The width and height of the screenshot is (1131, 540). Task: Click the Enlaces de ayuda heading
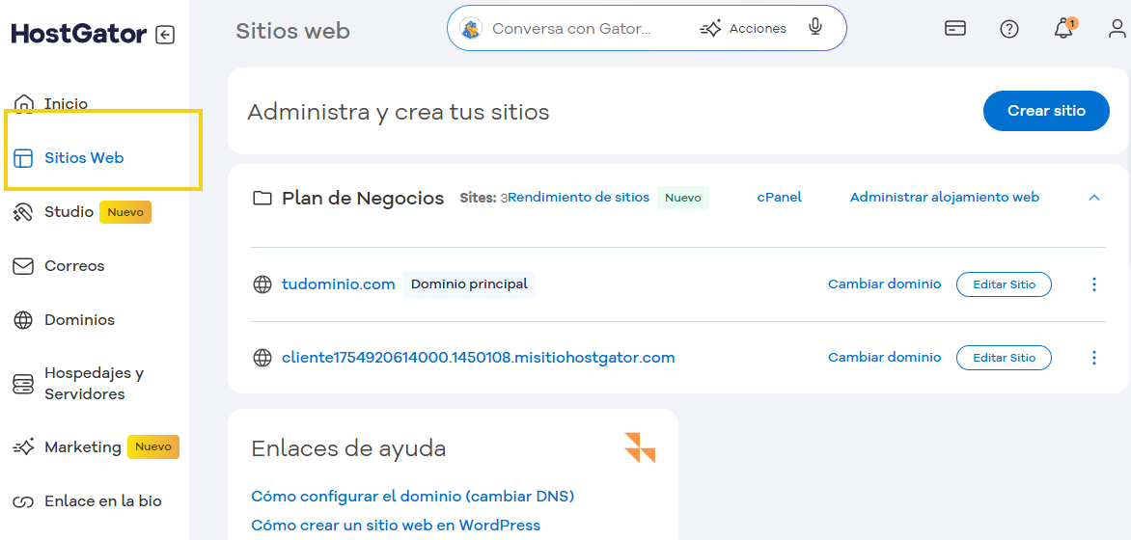click(x=348, y=448)
